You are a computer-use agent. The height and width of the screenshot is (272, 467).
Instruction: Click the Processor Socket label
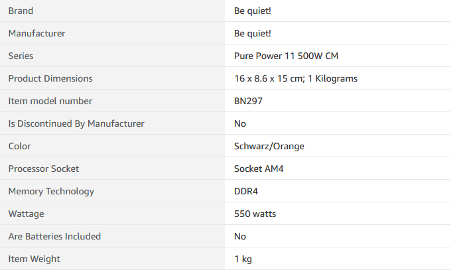coord(44,169)
